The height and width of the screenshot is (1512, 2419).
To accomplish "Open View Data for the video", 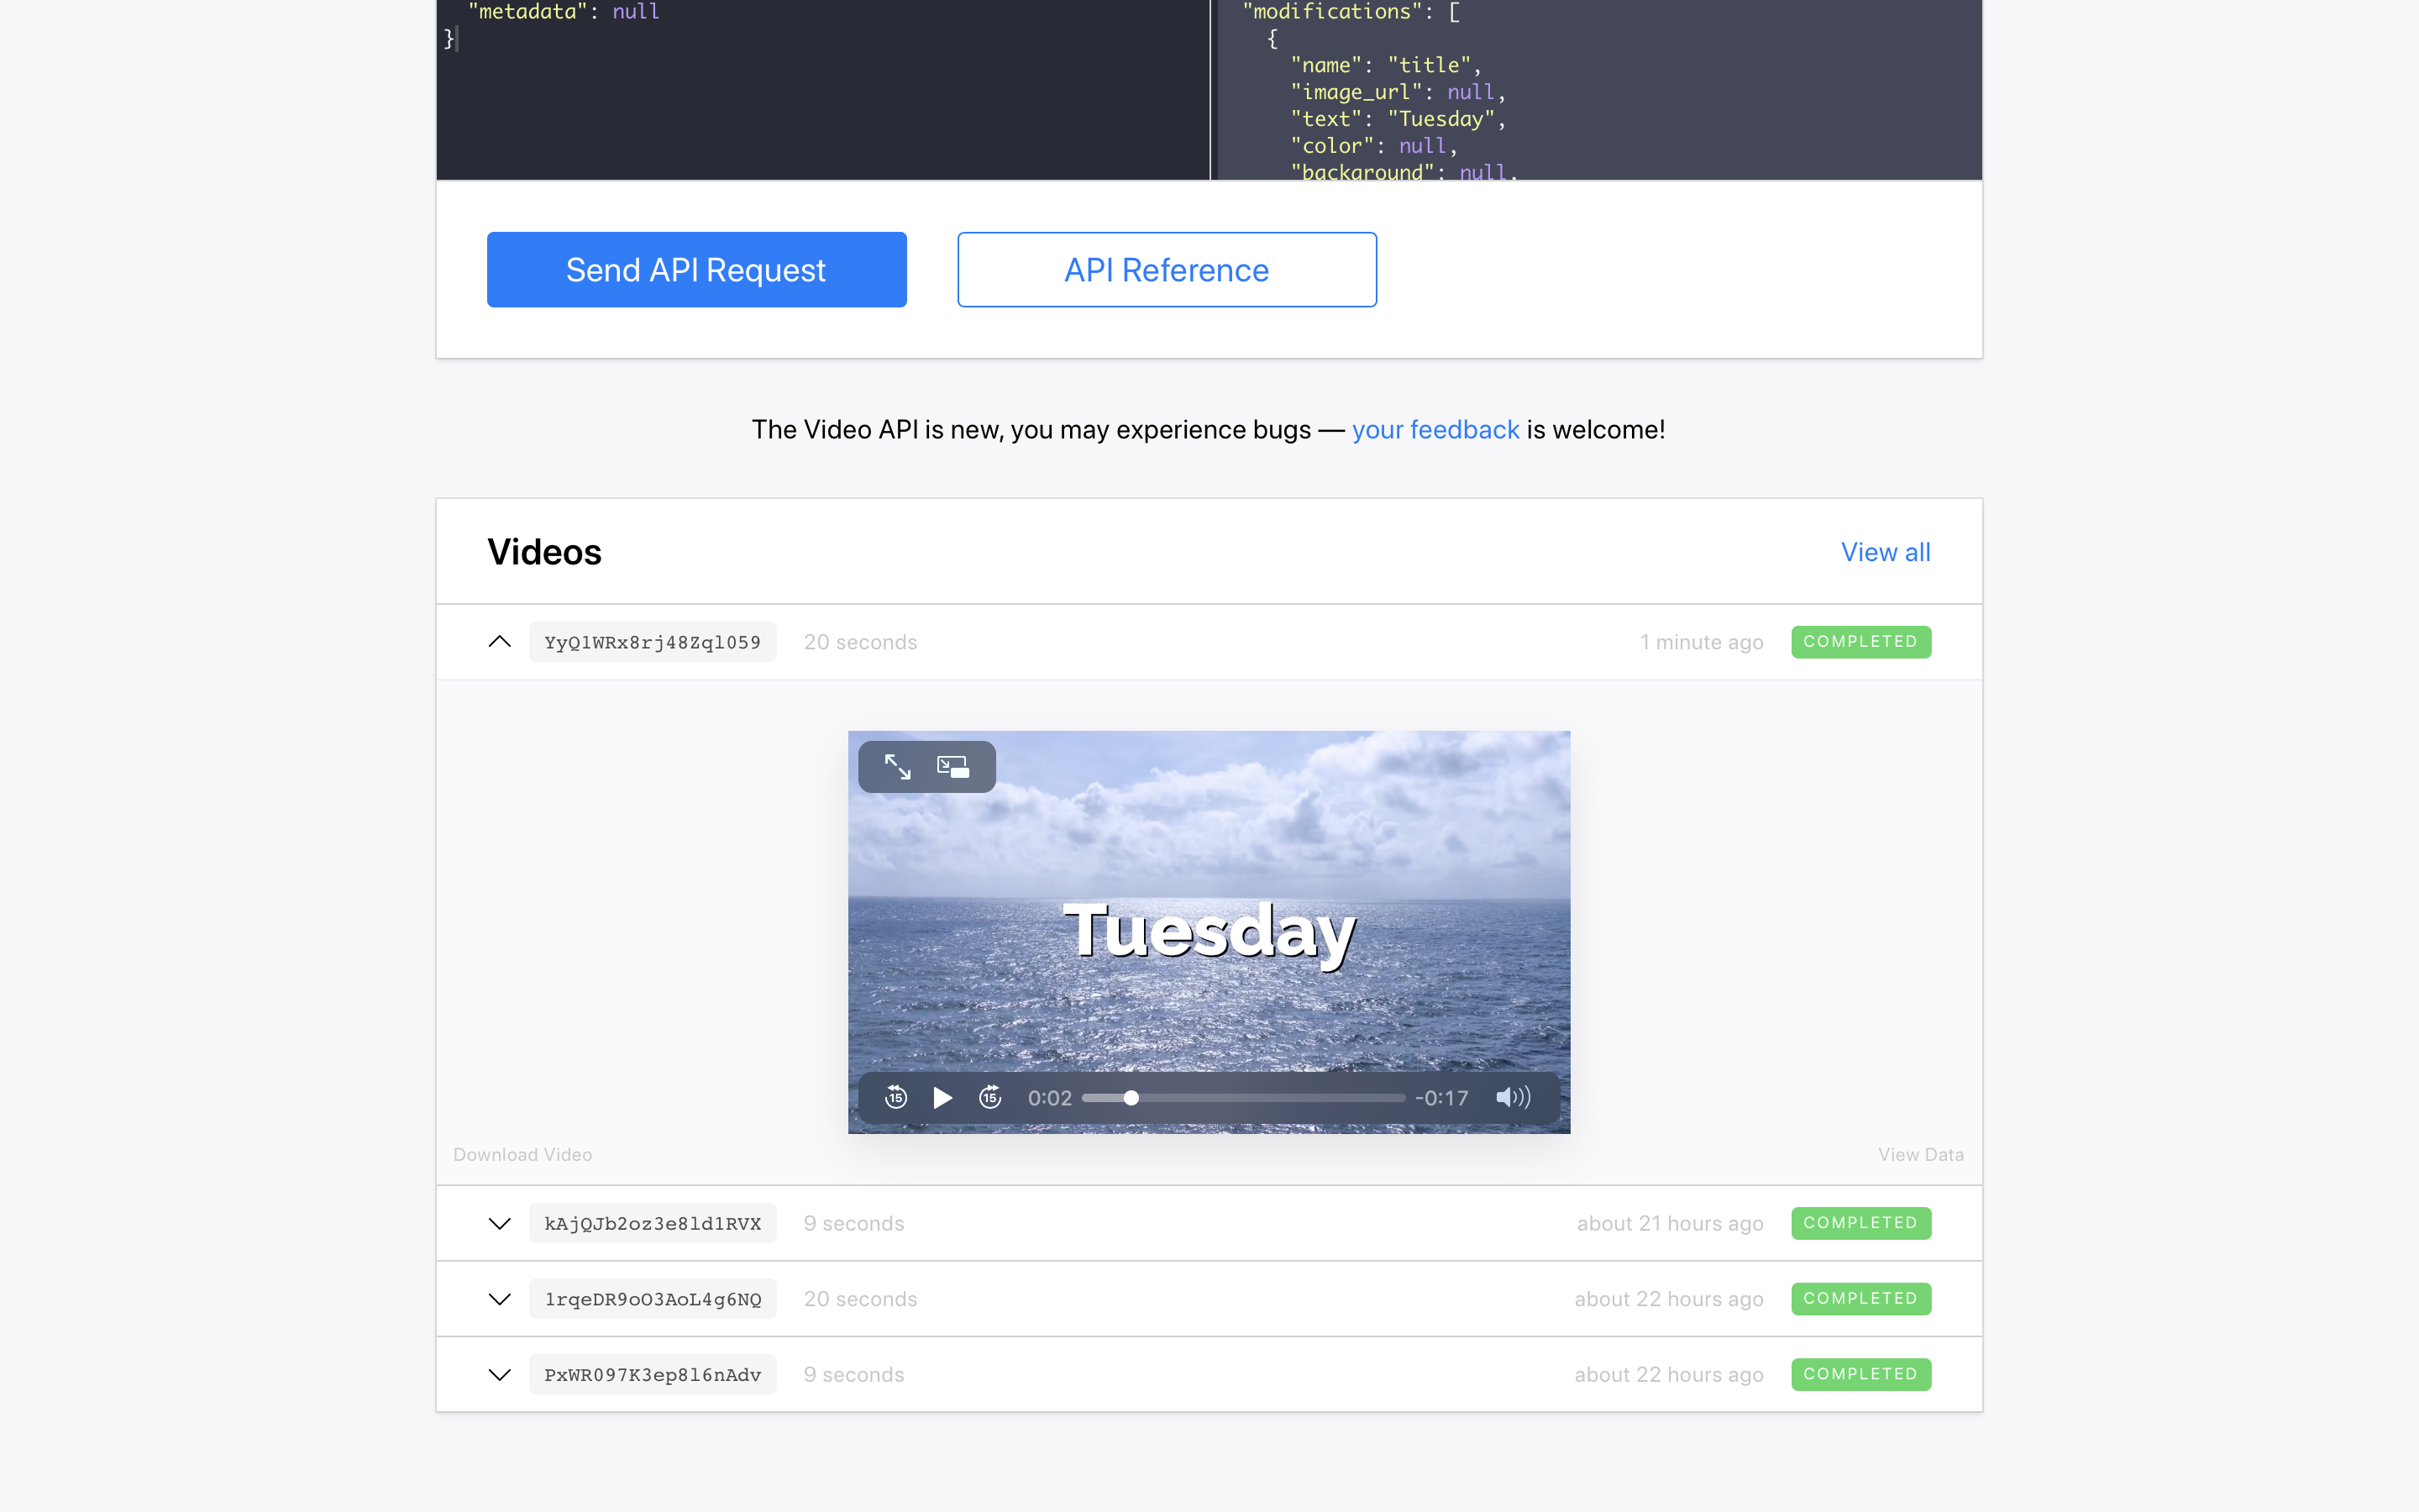I will point(1920,1155).
